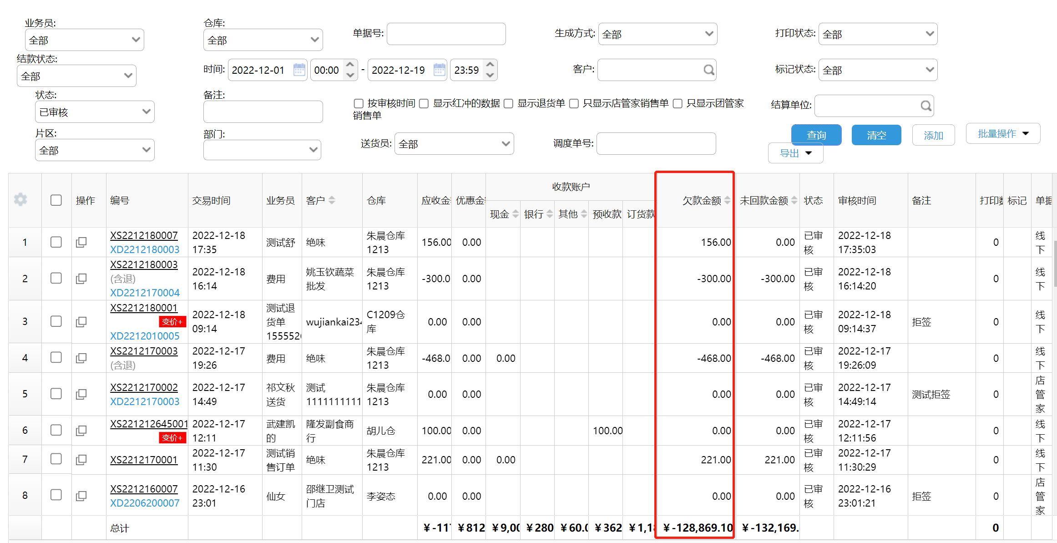The width and height of the screenshot is (1057, 543).
Task: Open 状态 dropdown showing 已审核
Action: coord(95,112)
